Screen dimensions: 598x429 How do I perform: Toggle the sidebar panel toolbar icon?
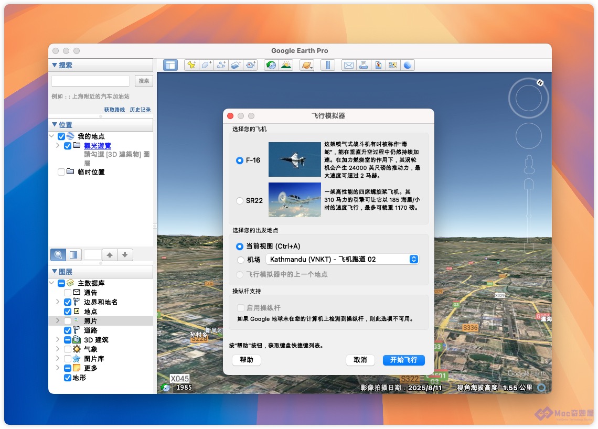click(170, 65)
